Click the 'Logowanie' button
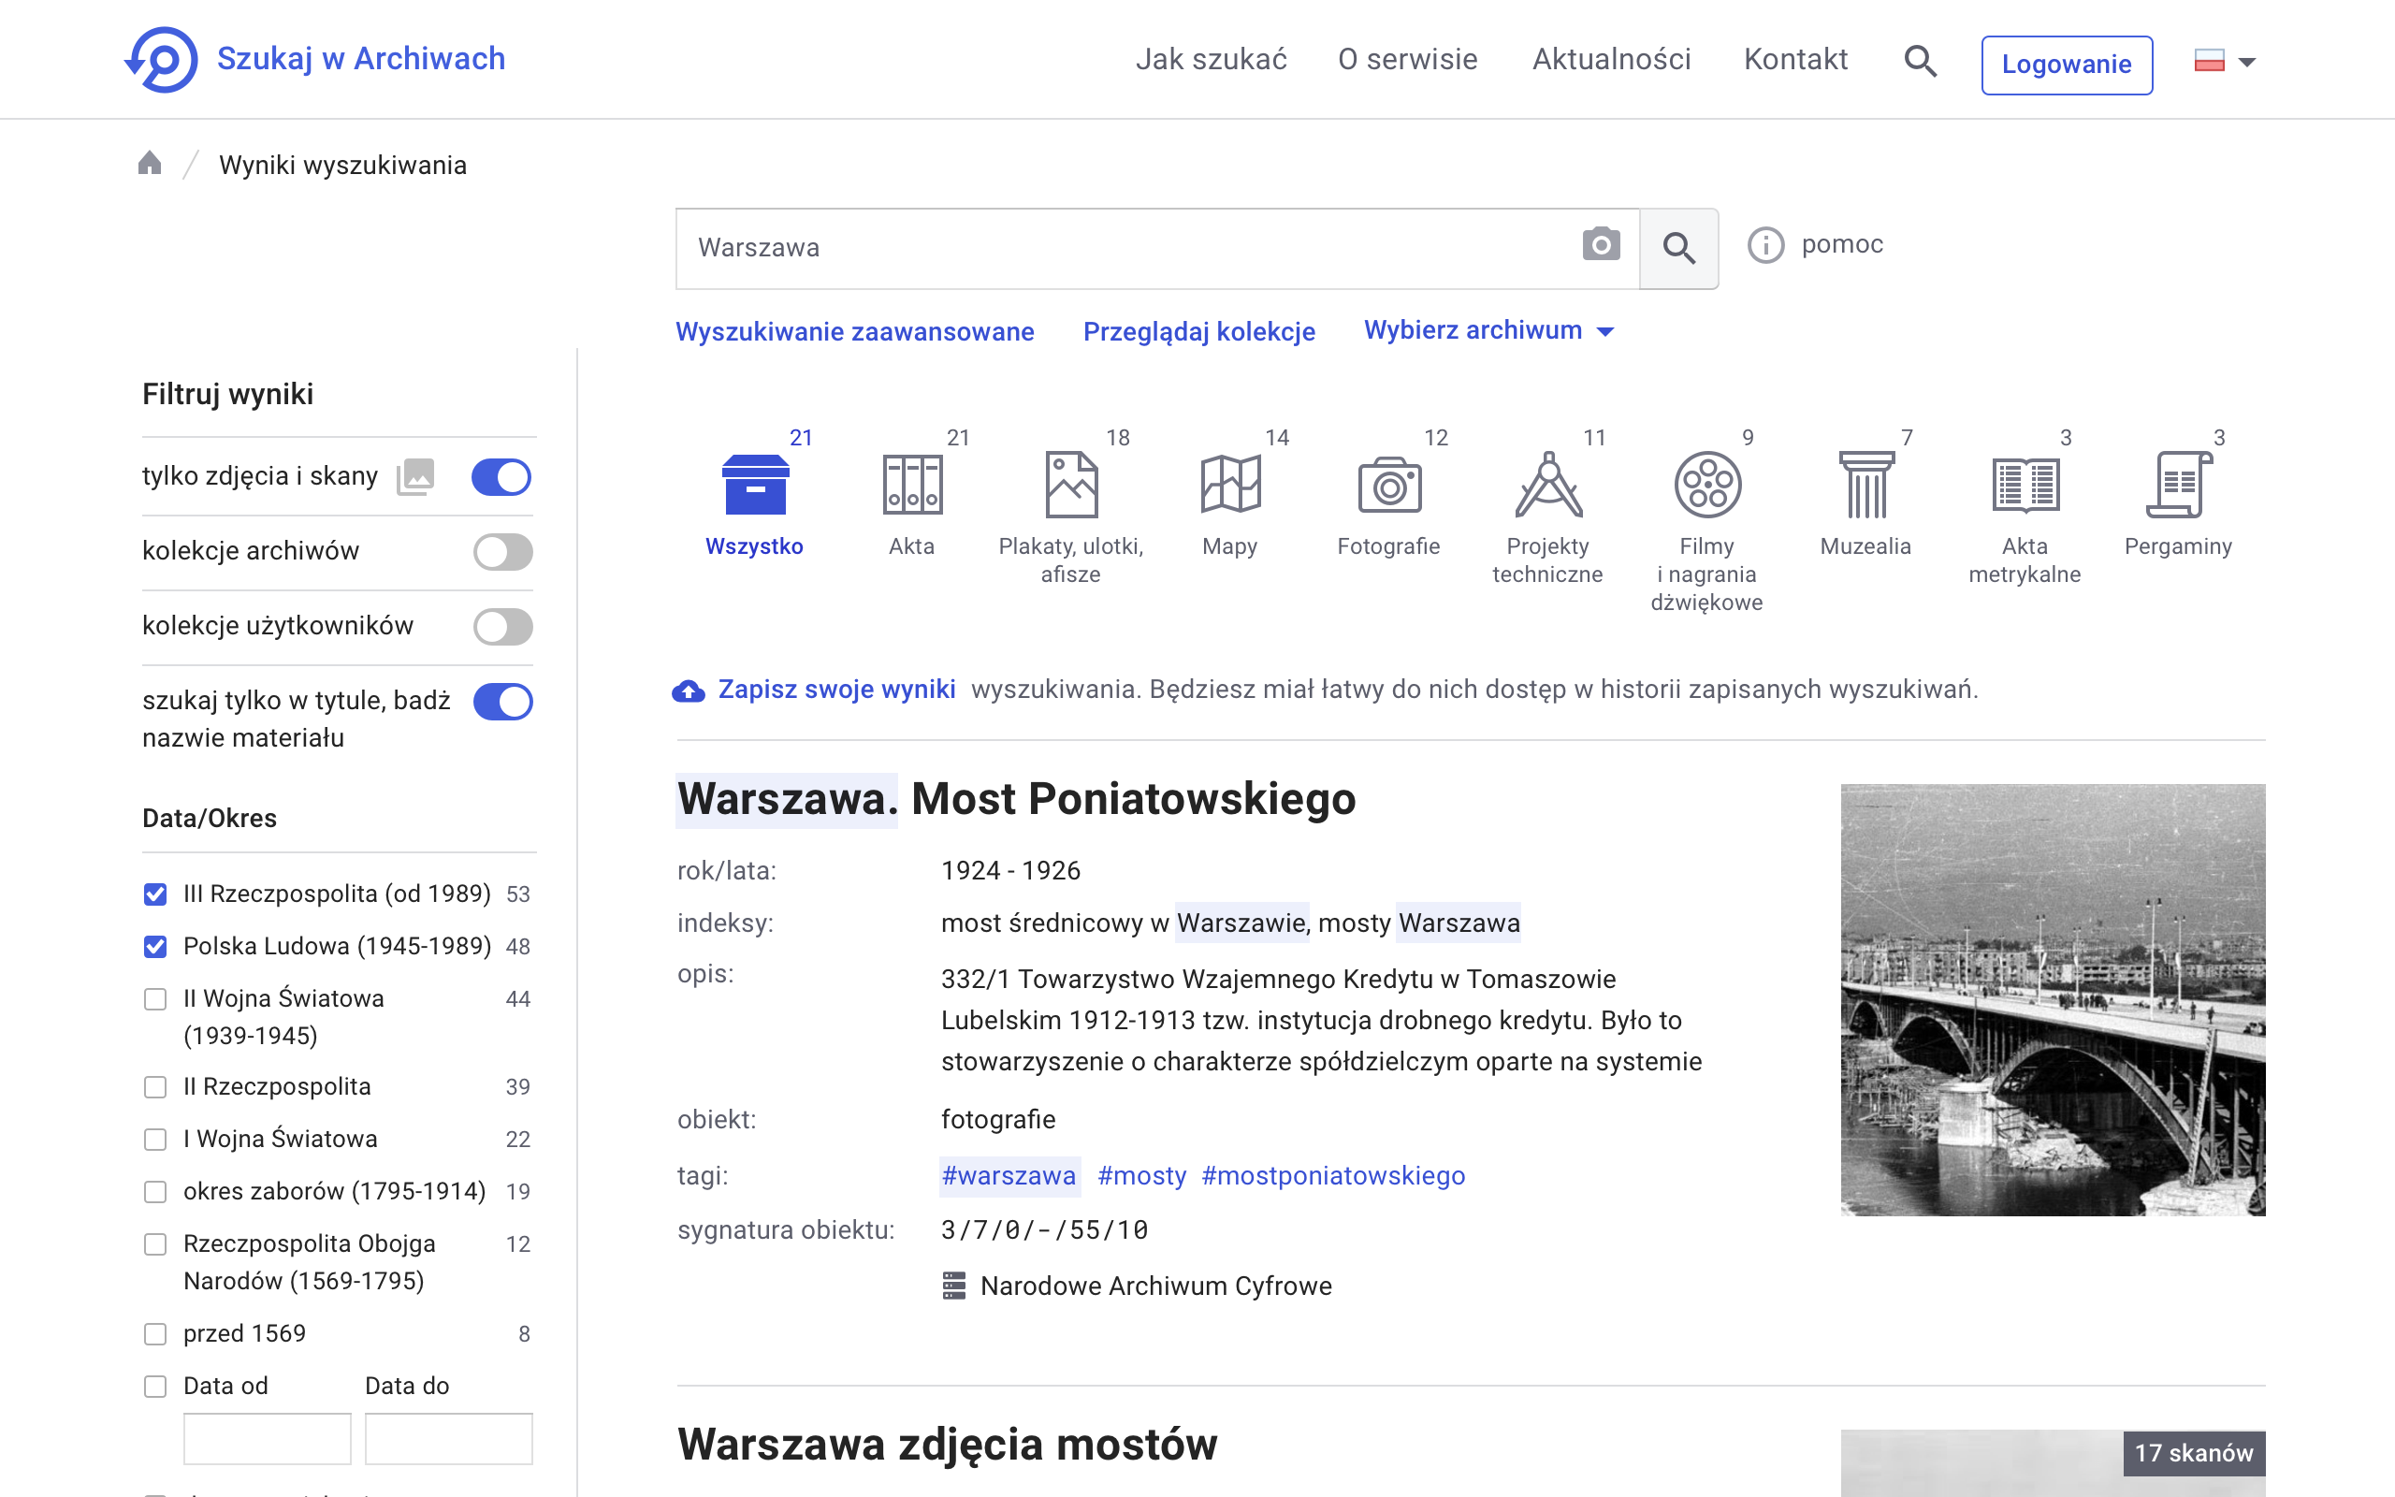Viewport: 2395px width, 1497px height. (2067, 64)
